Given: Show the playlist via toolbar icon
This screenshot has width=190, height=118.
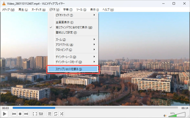Looking at the screenshot, I should tap(50, 114).
